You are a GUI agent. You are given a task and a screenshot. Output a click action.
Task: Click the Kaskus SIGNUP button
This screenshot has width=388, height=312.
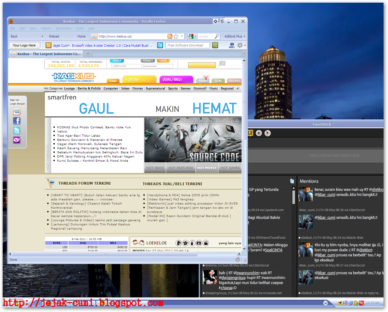pyautogui.click(x=117, y=61)
